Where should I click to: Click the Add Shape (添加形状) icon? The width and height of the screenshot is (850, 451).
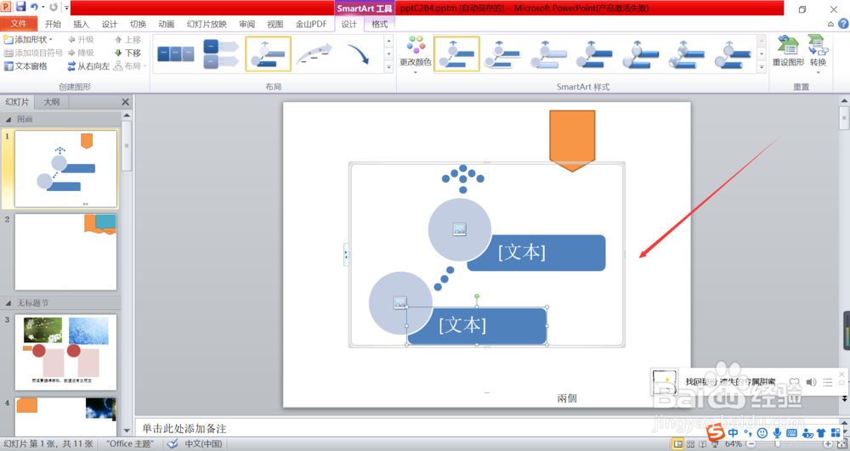pos(8,40)
